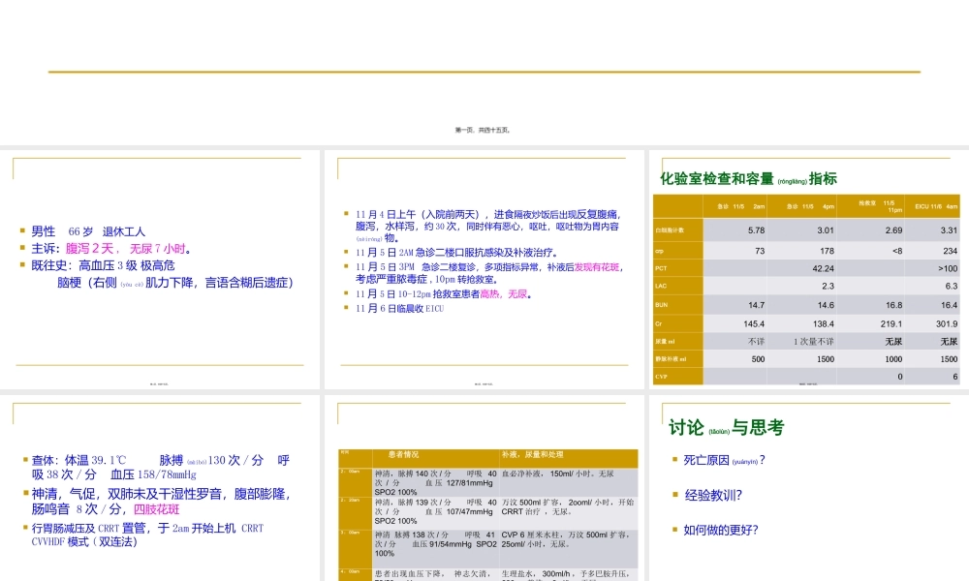This screenshot has height=581, width=969.
Task: Select the bullet starting '11月4日上午（入院前两天）'
Action: (487, 226)
